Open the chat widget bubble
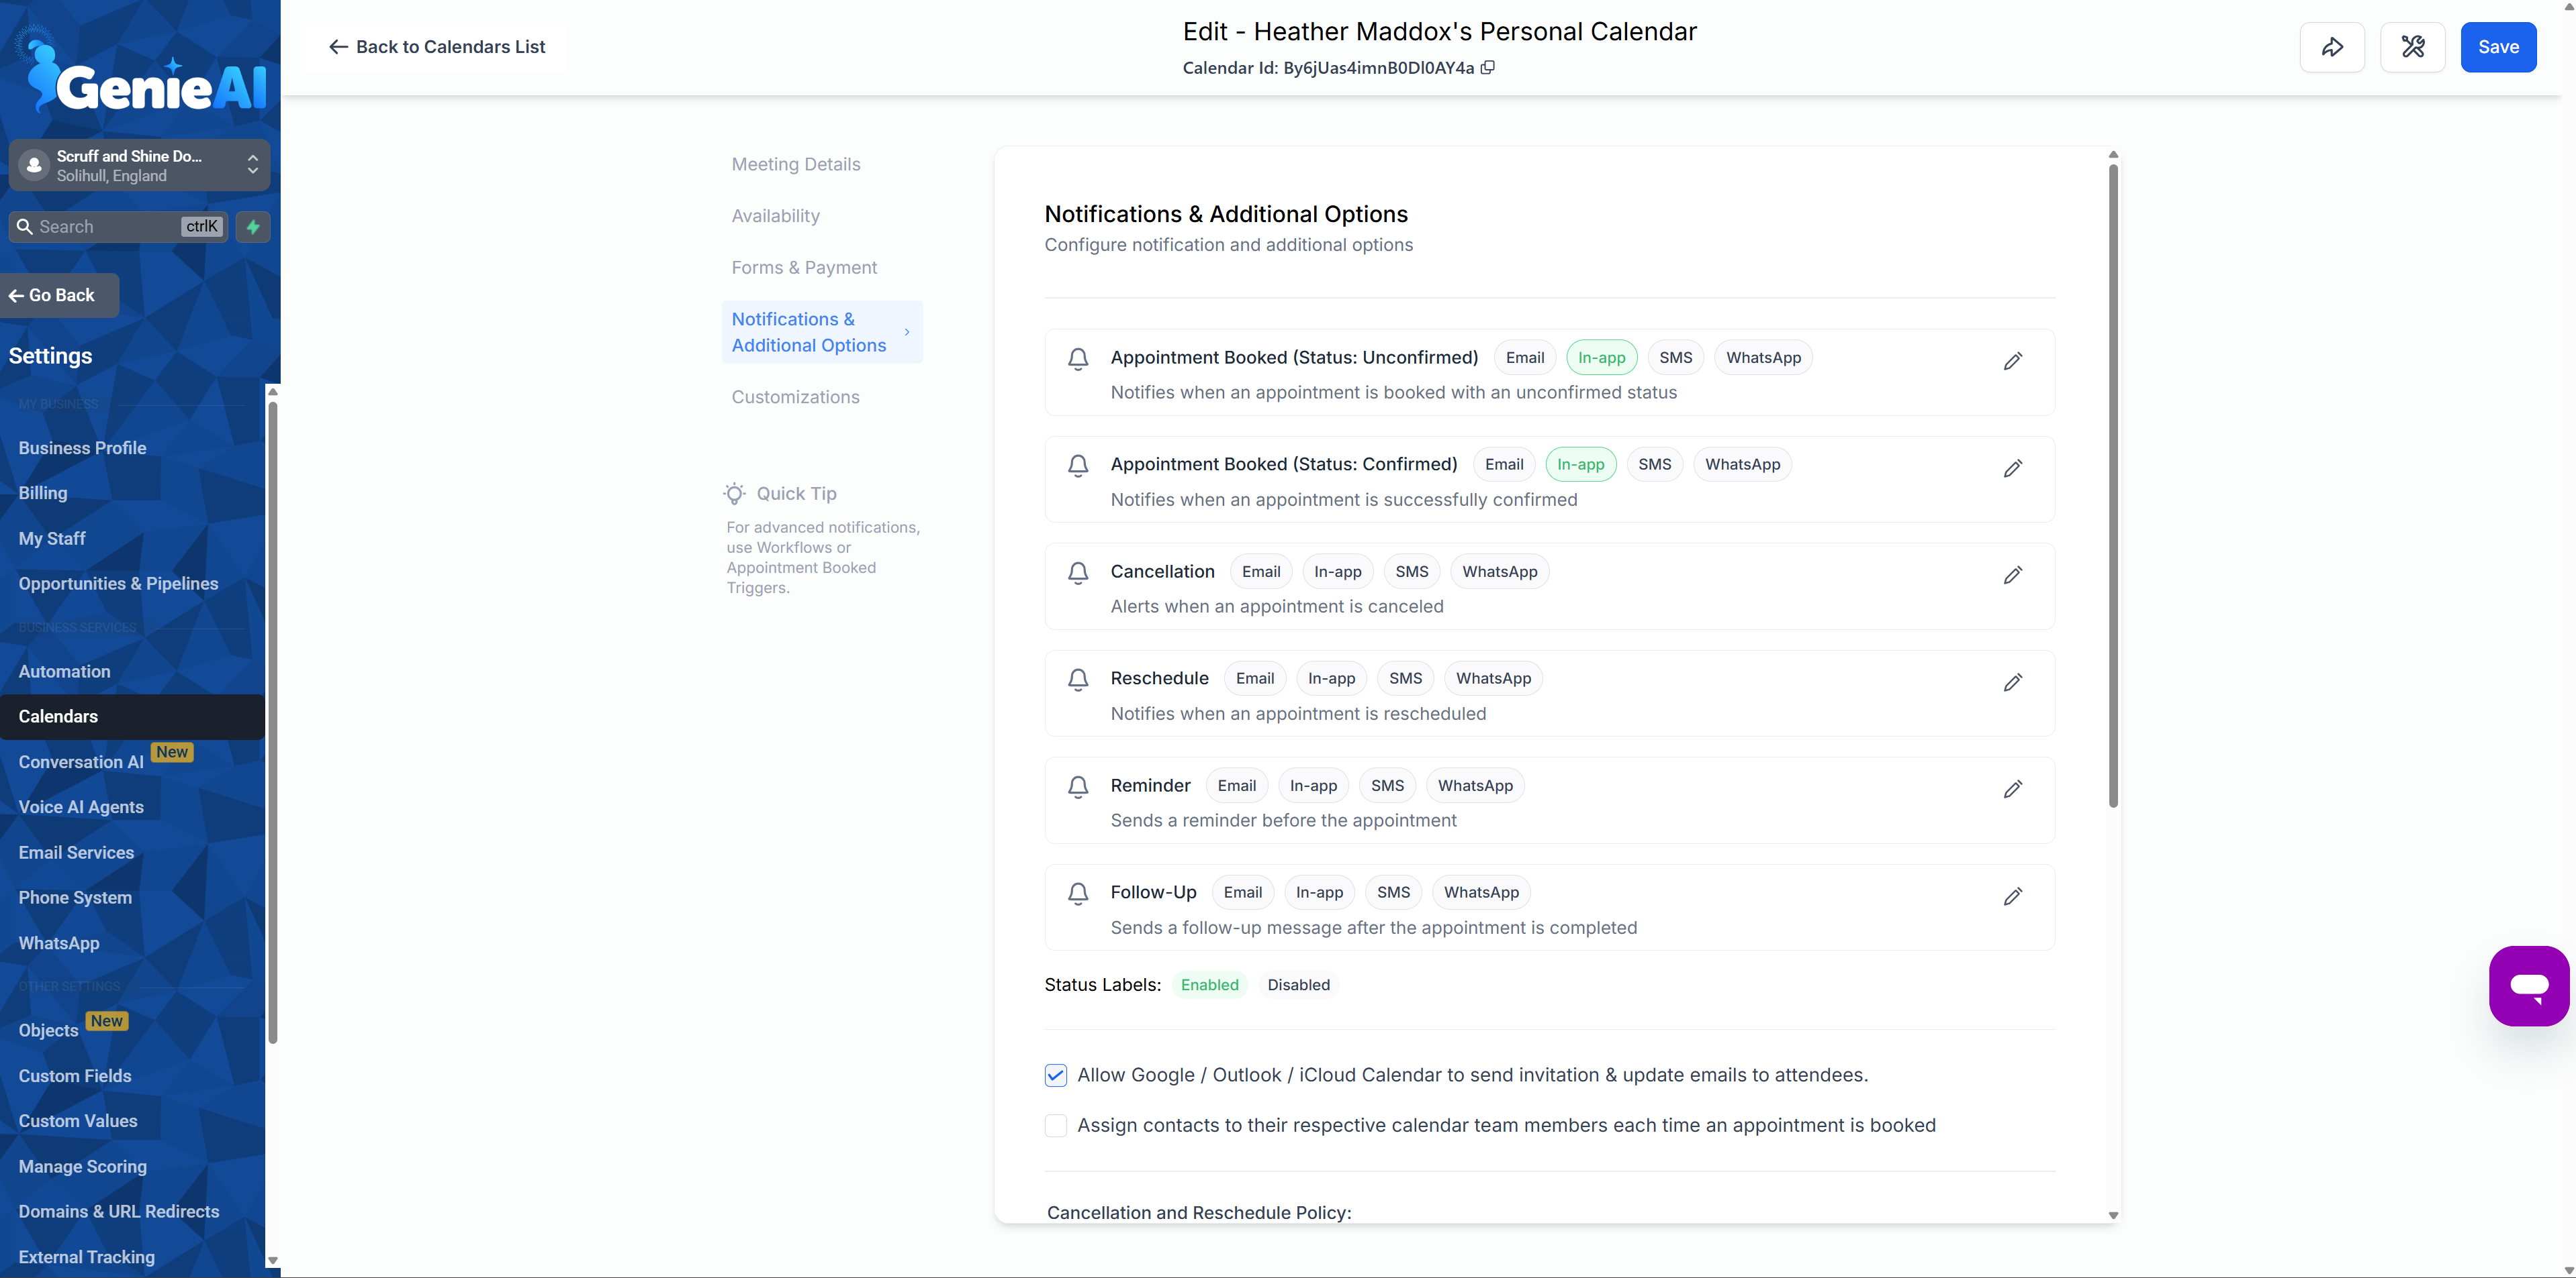Viewport: 2576px width, 1278px height. click(x=2529, y=986)
